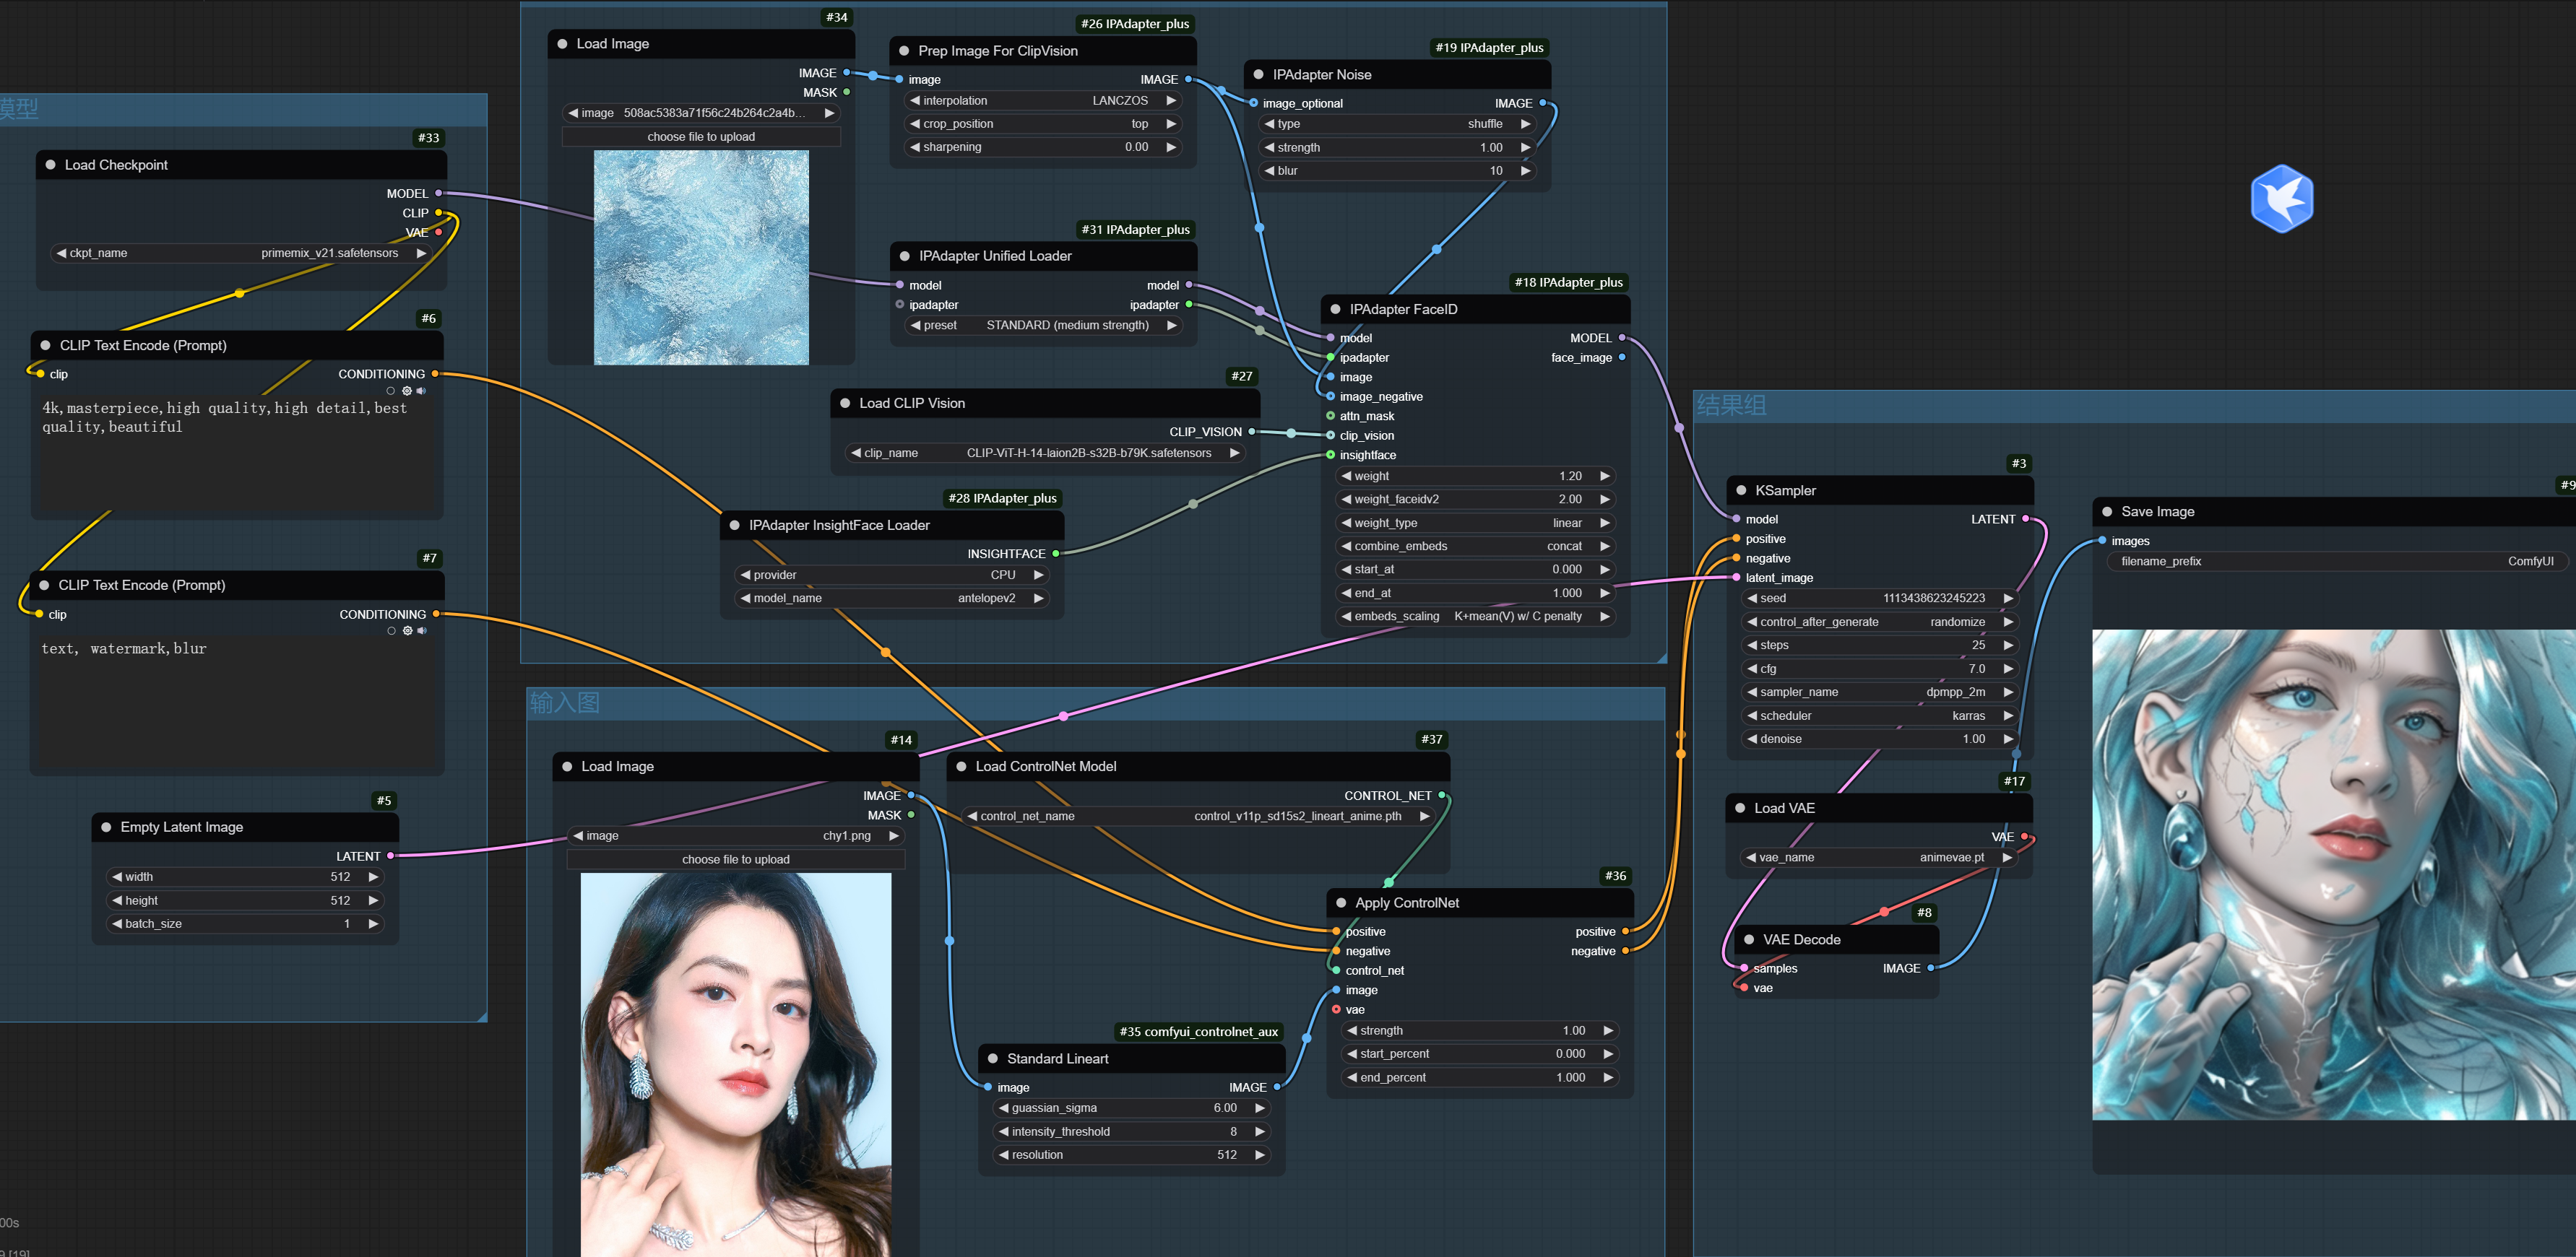Click the negative prompt text box
Screen dimensions: 2576x1257
point(237,702)
